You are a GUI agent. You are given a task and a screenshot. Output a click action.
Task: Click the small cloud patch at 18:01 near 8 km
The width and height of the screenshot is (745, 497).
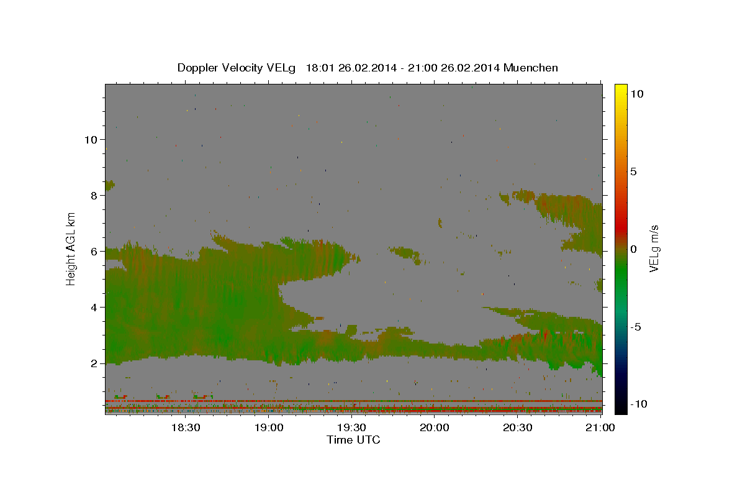point(110,185)
